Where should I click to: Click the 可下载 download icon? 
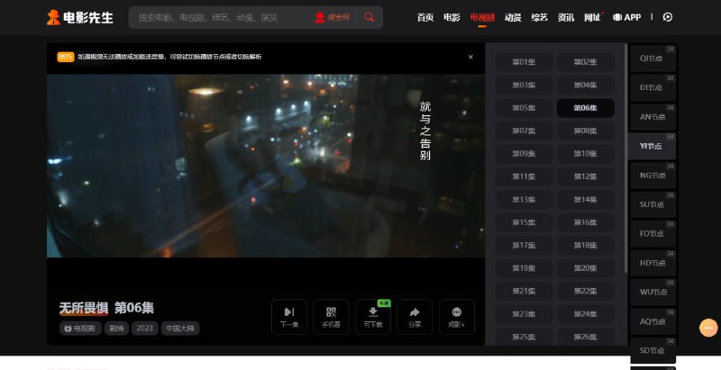click(372, 316)
